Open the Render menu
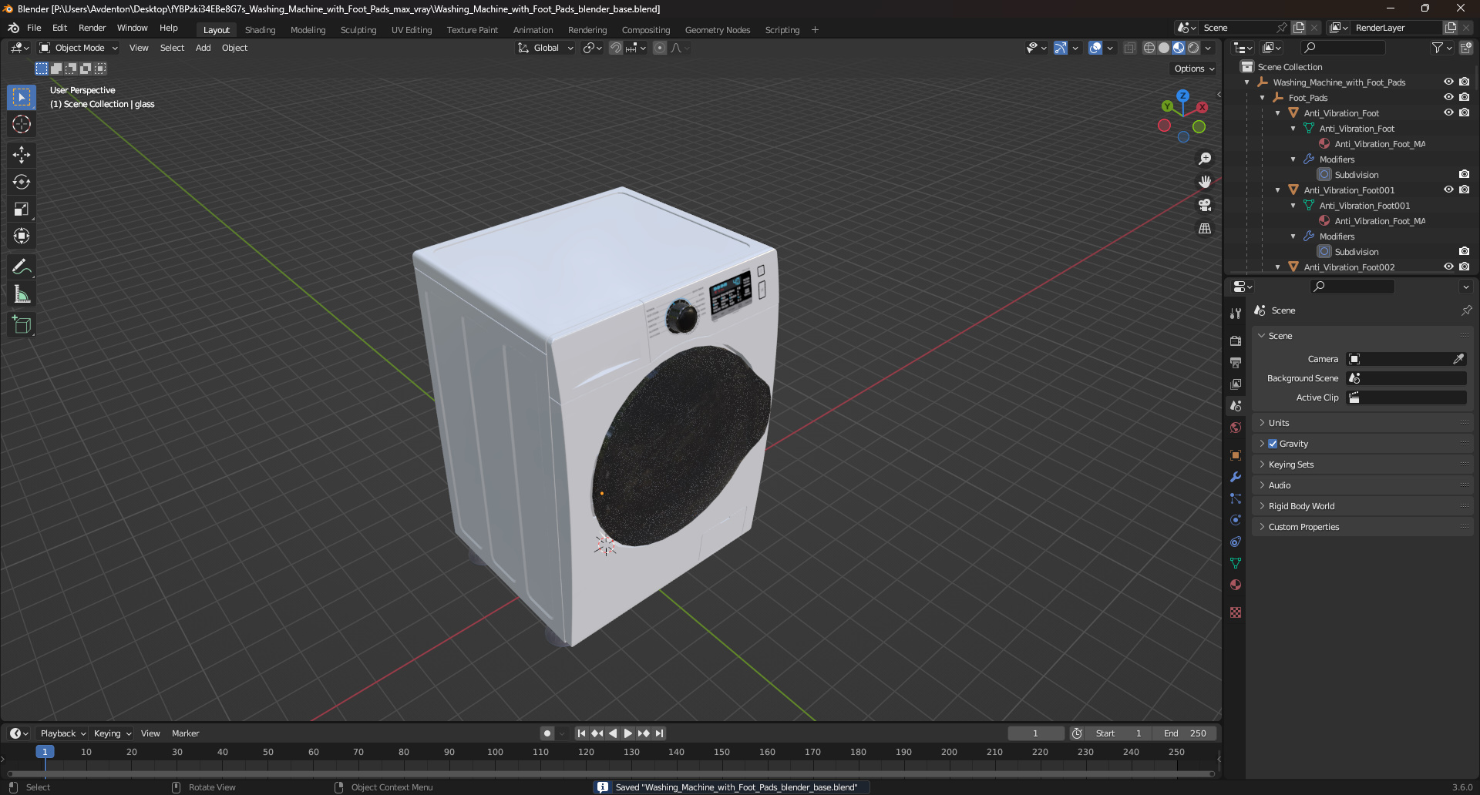1480x795 pixels. 92,28
